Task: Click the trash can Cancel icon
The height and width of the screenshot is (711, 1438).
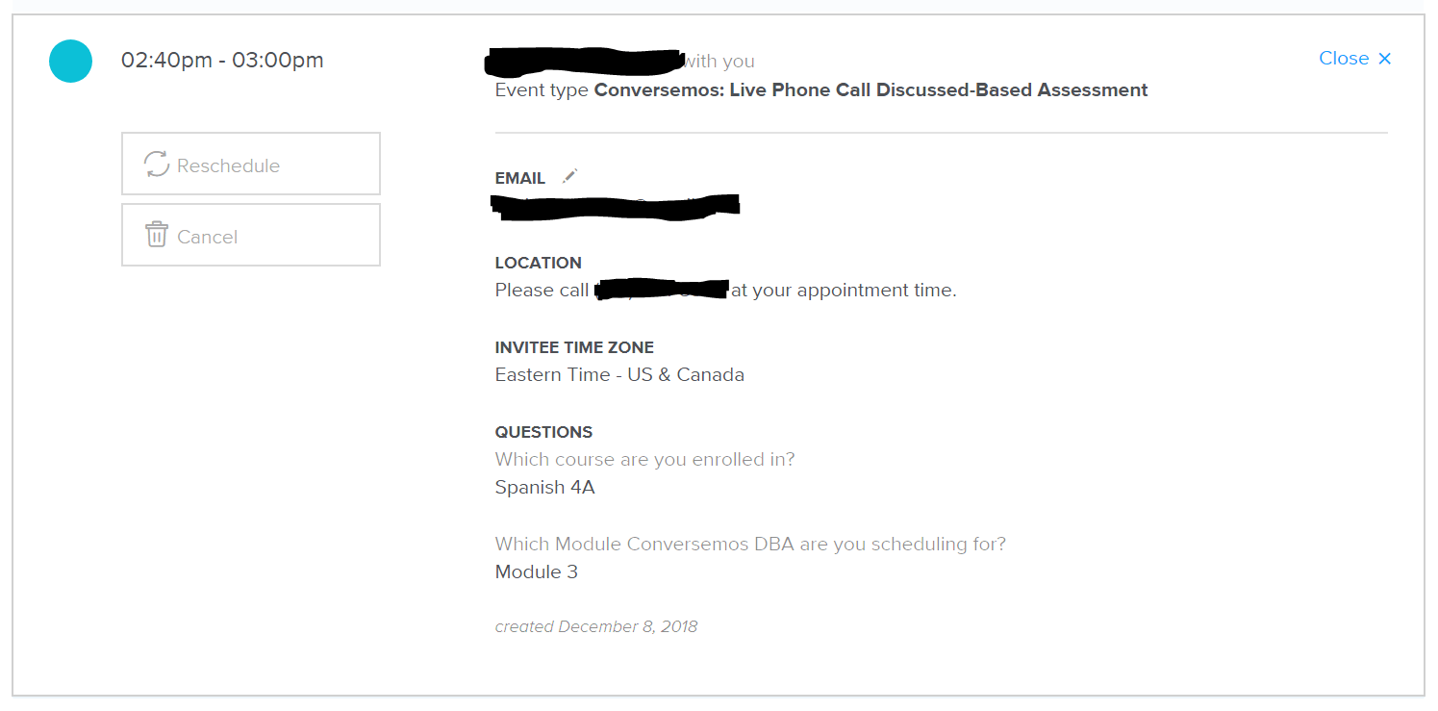Action: click(x=157, y=235)
